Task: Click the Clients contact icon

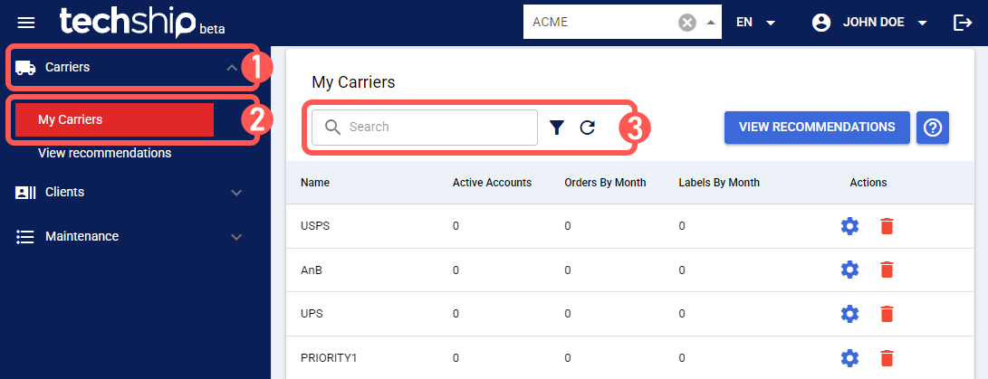Action: click(x=25, y=193)
